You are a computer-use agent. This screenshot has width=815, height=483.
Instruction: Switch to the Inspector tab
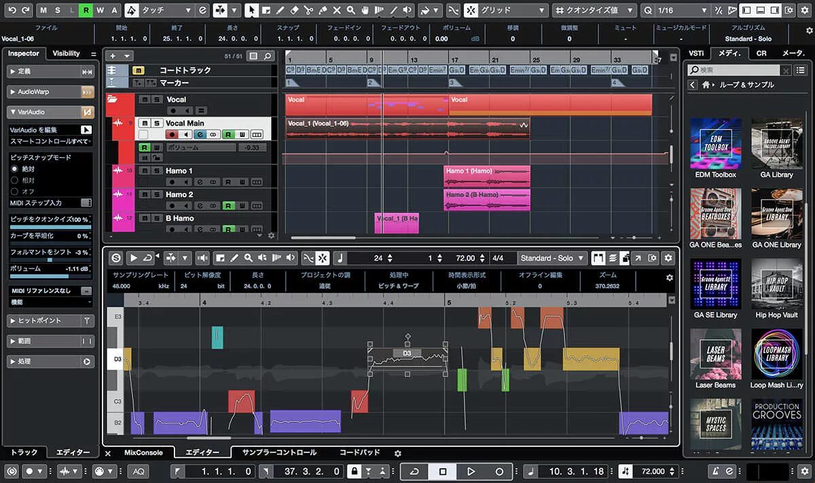click(x=24, y=54)
